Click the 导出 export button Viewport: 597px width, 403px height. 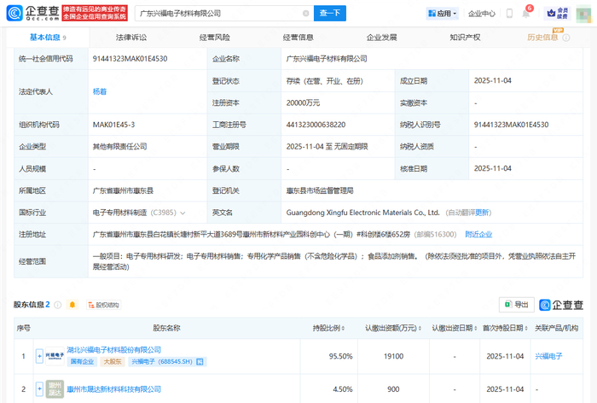517,304
